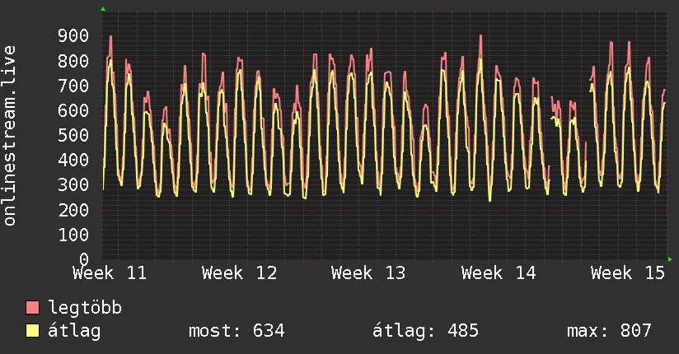The image size is (679, 354).
Task: Click the 300 y-axis value
Action: pyautogui.click(x=73, y=184)
